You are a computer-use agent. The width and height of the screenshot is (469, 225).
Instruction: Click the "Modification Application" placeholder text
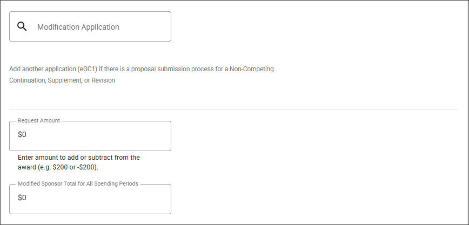pos(78,27)
